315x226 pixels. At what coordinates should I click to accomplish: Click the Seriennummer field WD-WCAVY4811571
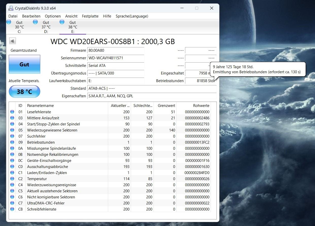pyautogui.click(x=116, y=58)
